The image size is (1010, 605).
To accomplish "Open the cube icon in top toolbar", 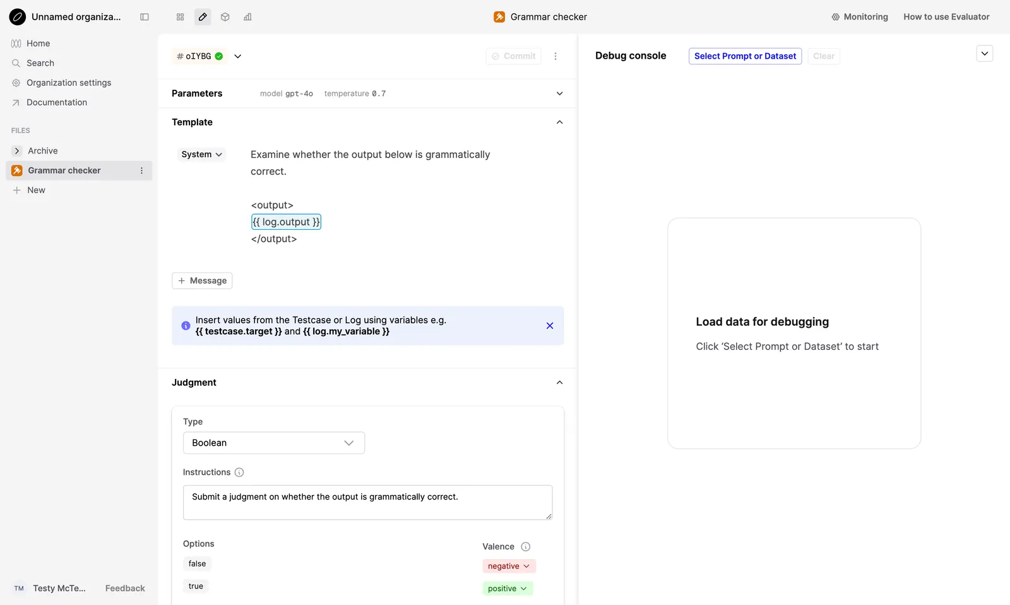I will point(225,17).
